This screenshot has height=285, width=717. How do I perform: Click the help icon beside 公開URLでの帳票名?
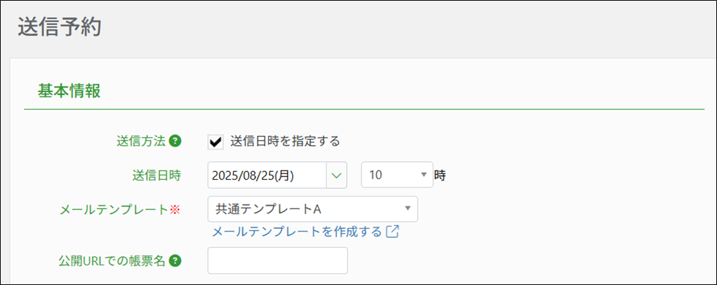pos(176,260)
